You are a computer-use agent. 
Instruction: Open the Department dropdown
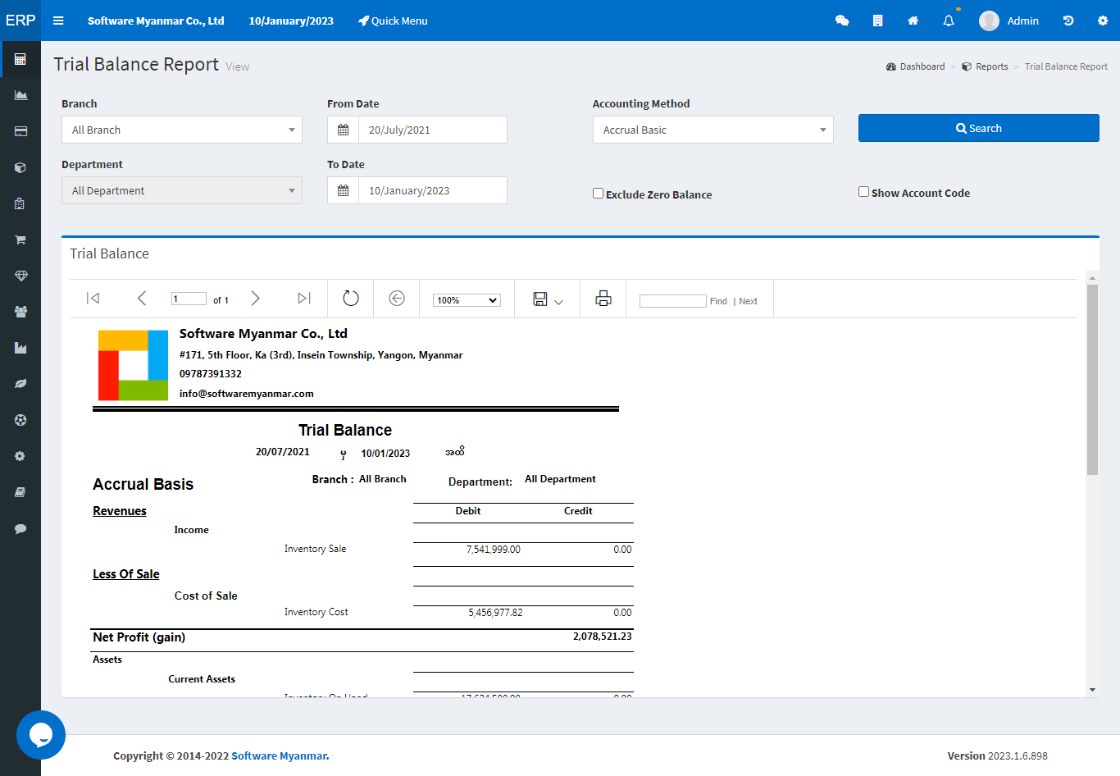[x=182, y=190]
